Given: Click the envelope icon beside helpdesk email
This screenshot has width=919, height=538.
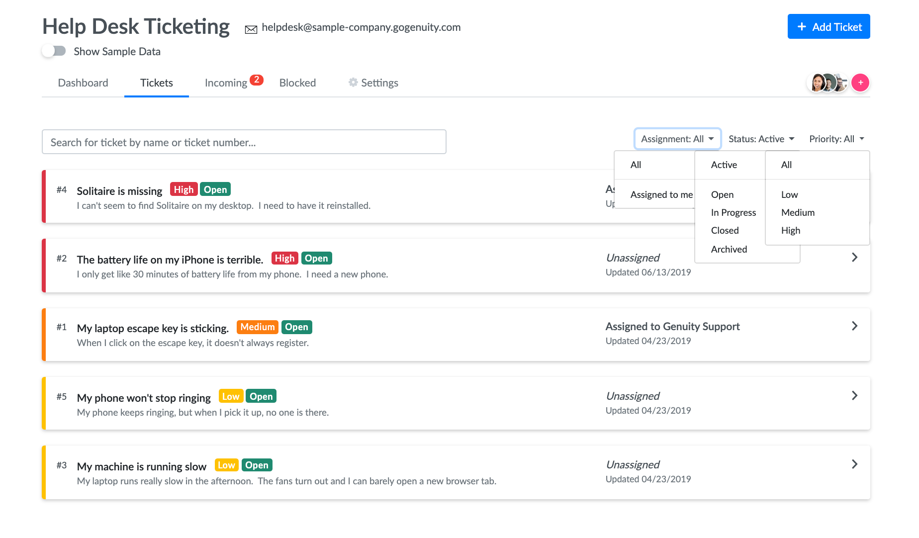Looking at the screenshot, I should 251,29.
